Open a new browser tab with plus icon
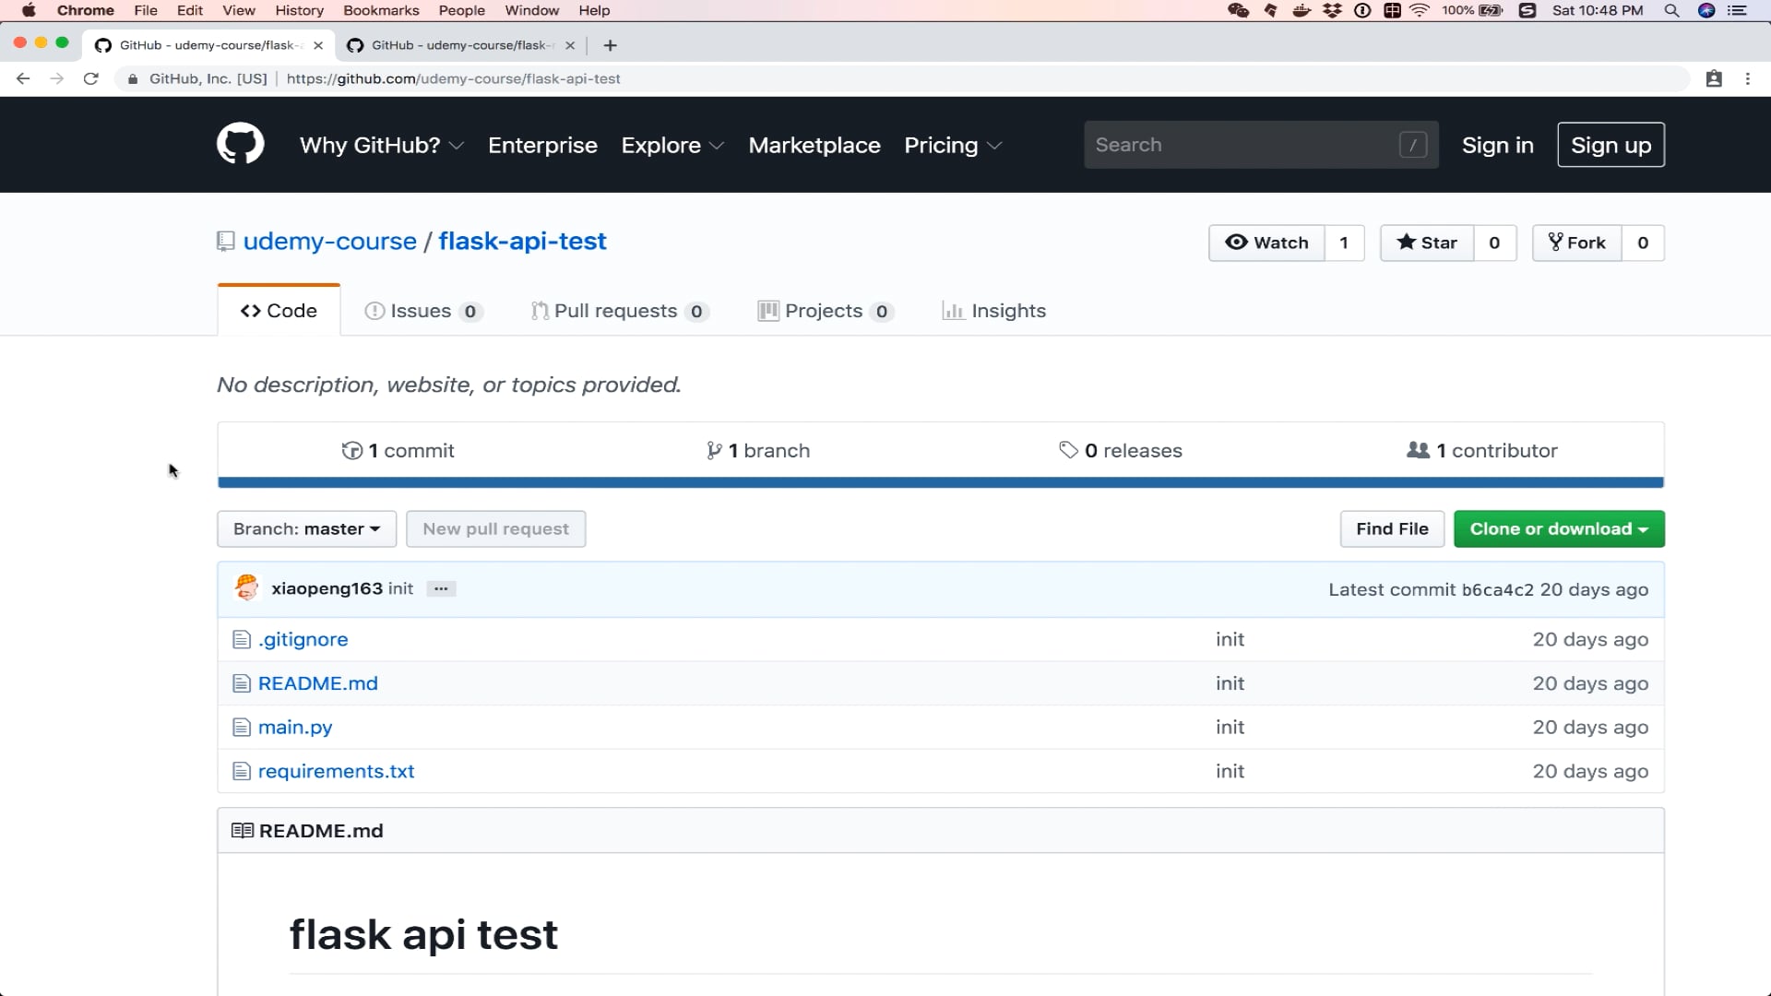 tap(610, 45)
